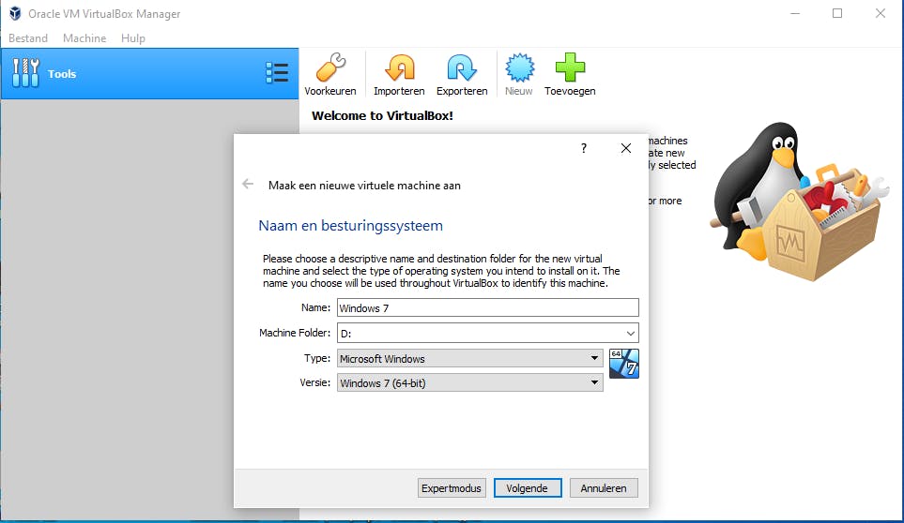The width and height of the screenshot is (904, 523).
Task: Open the Voorkeuren preferences wrench icon
Action: [x=330, y=67]
